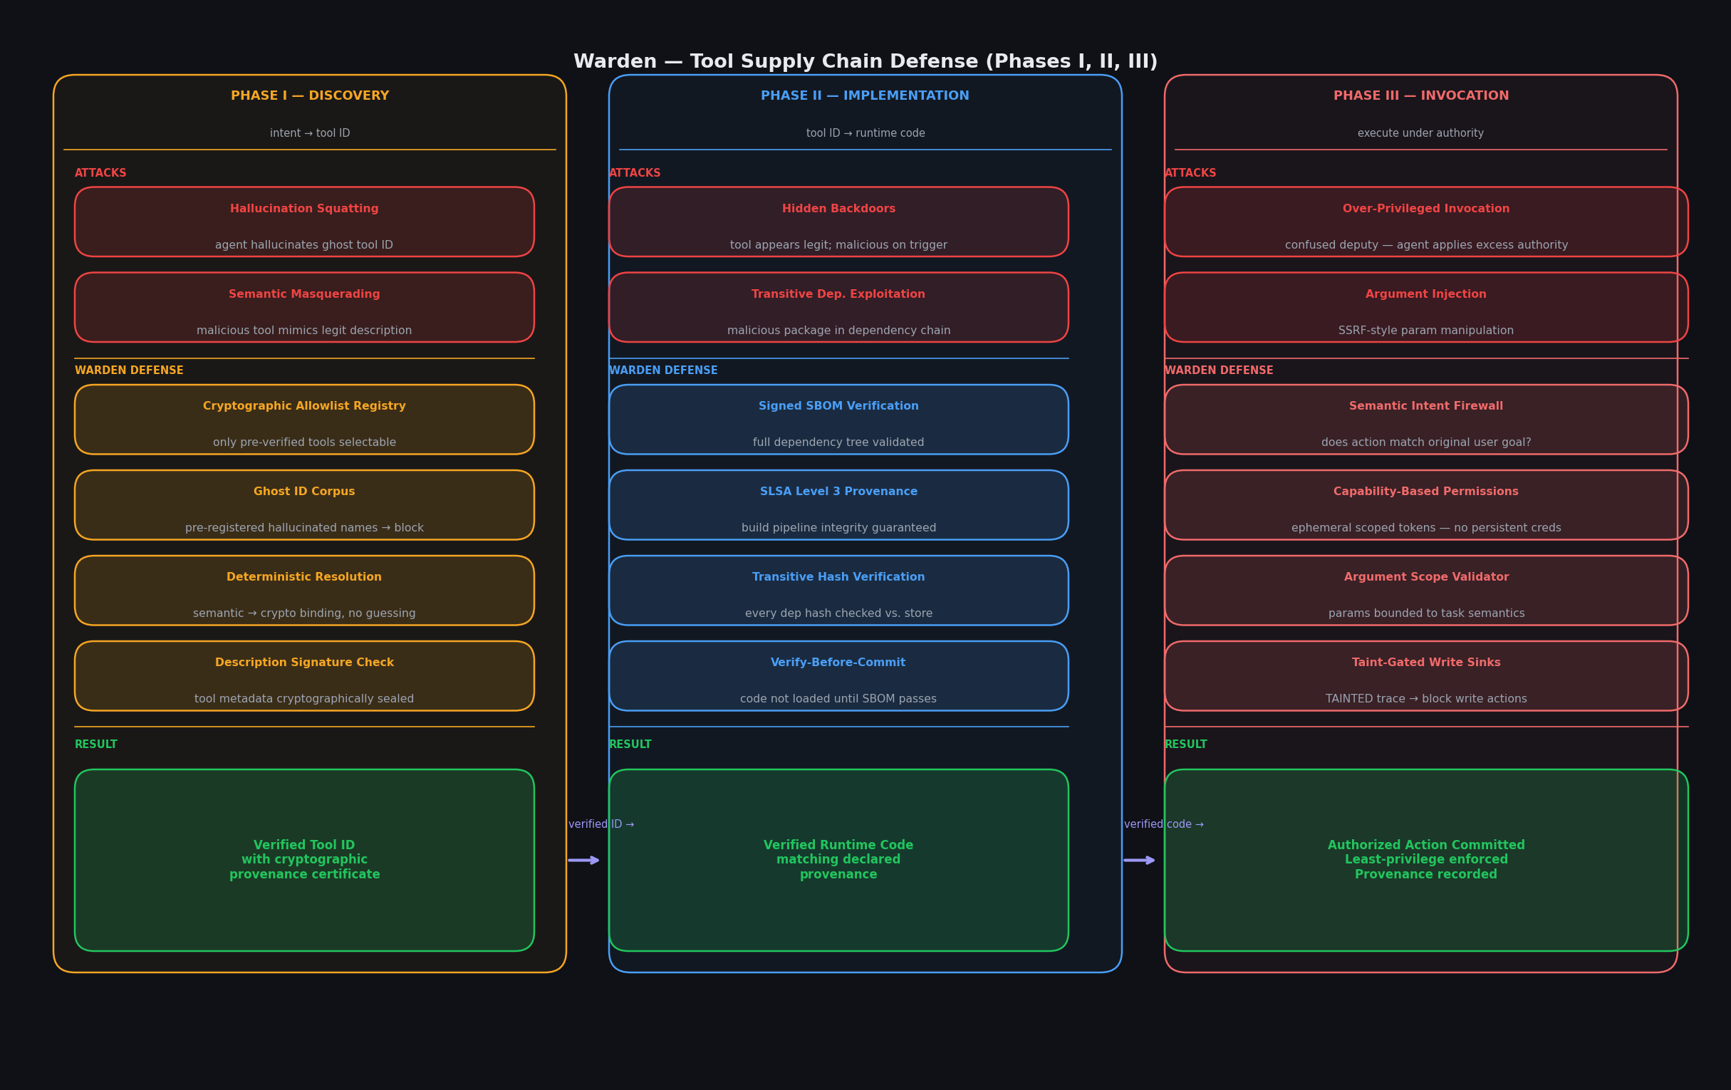Click the Cryptographic Allowlist Registry defense box
Screen dimensions: 1731x1090
point(304,419)
